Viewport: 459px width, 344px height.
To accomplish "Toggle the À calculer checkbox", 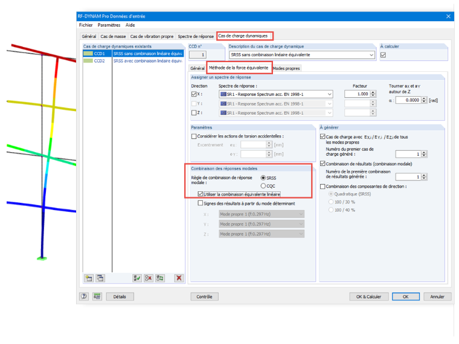I will [x=383, y=55].
